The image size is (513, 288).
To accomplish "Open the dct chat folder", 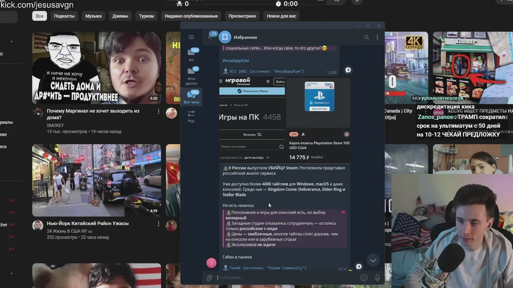I will (192, 55).
